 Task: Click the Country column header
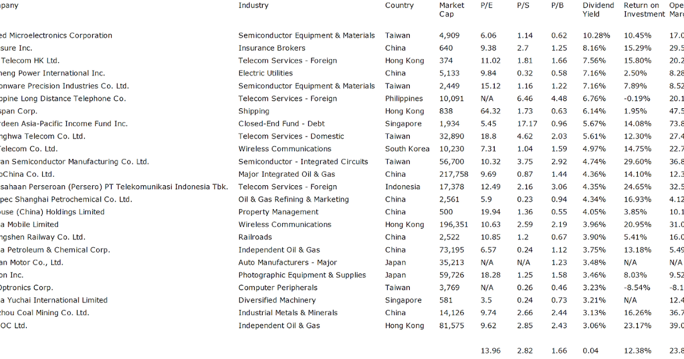[399, 6]
